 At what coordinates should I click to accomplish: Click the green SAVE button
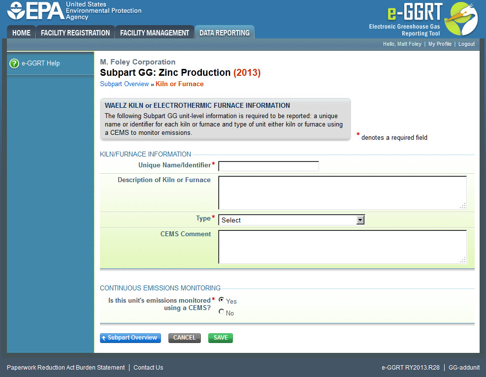[221, 338]
